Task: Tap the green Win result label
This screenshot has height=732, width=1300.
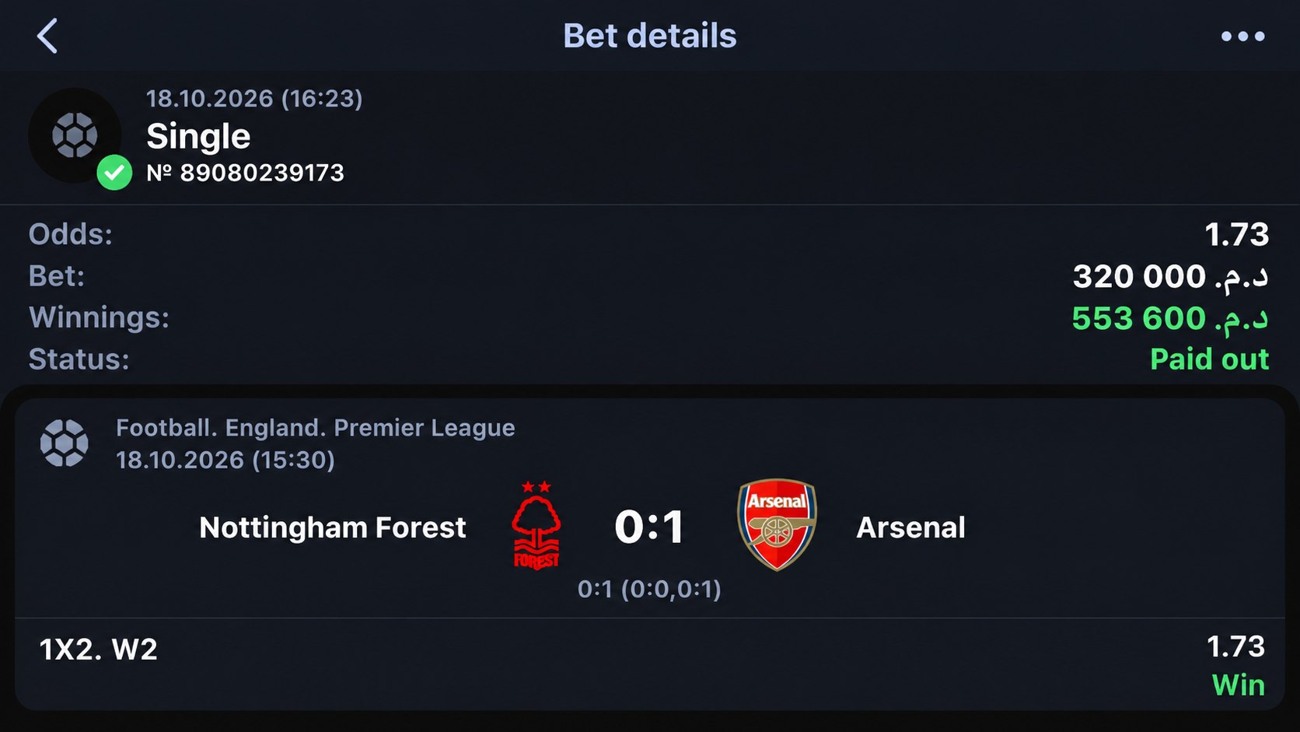Action: click(1238, 685)
